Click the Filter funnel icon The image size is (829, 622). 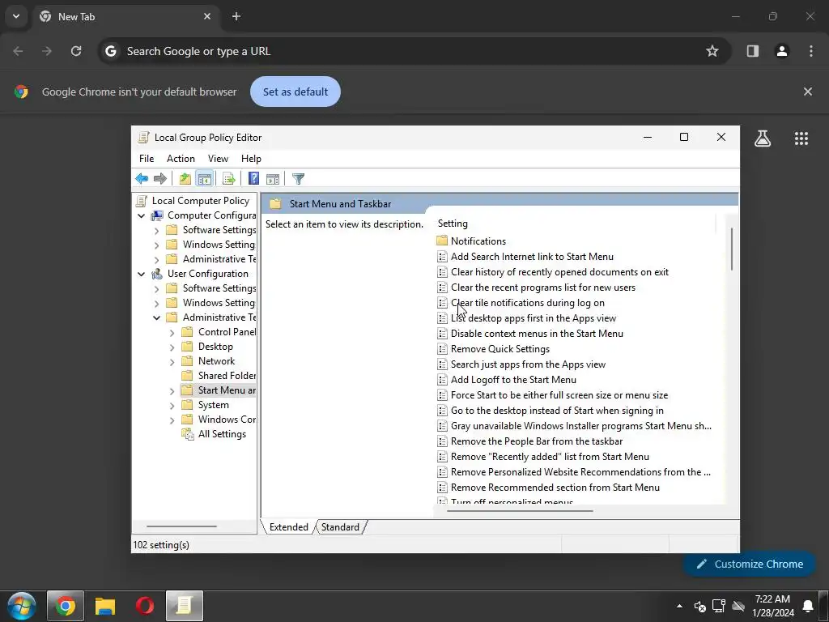click(298, 179)
